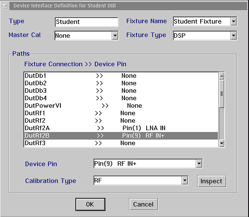The height and width of the screenshot is (217, 249).
Task: Open the window menu icon in title bar
Action: pos(5,6)
